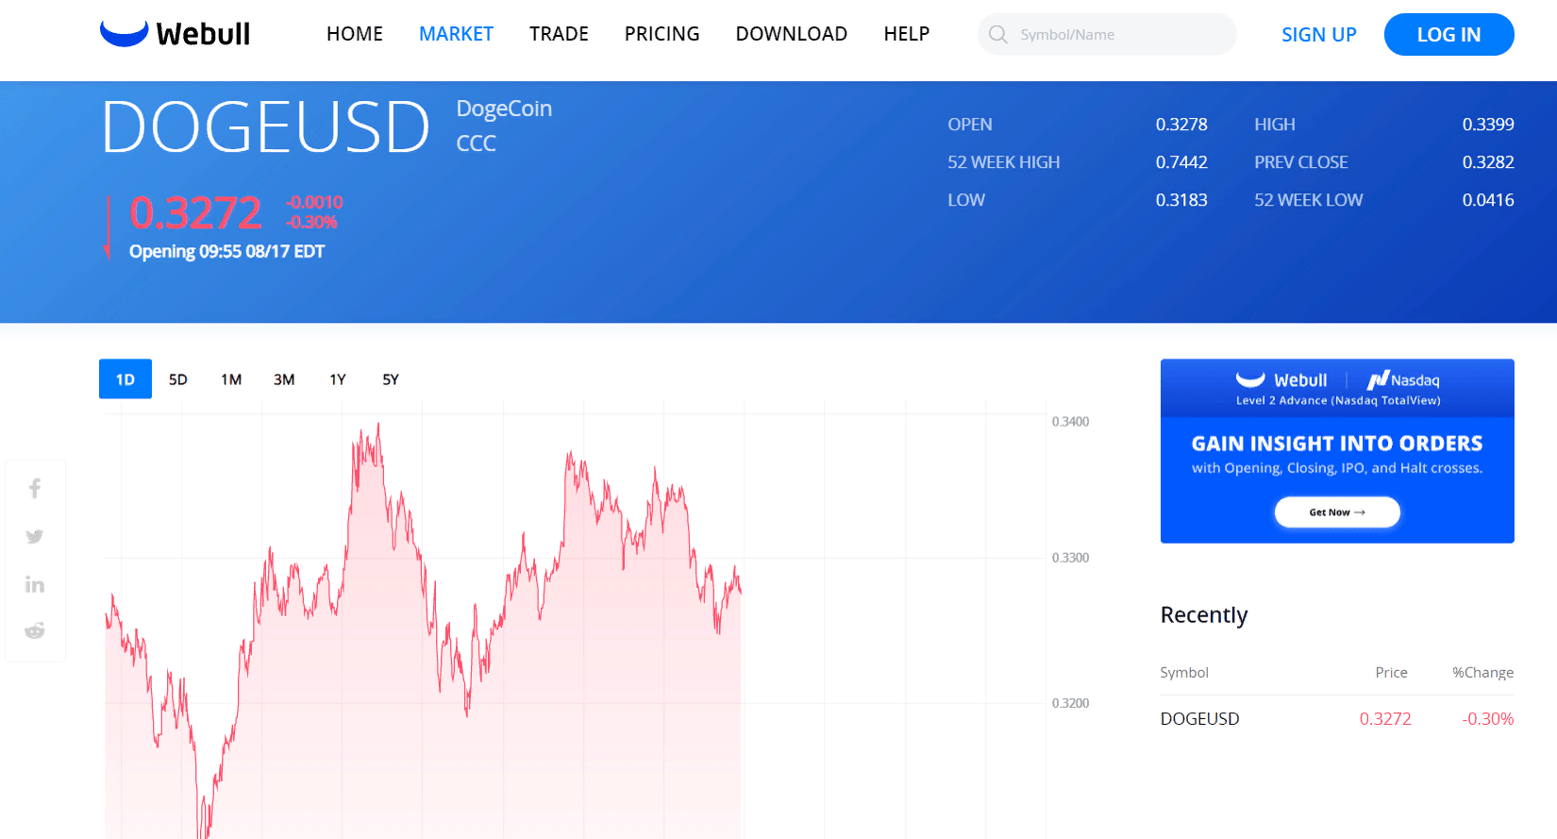The width and height of the screenshot is (1557, 839).
Task: Click the PREV CLOSE value 0.3282
Action: tap(1488, 162)
